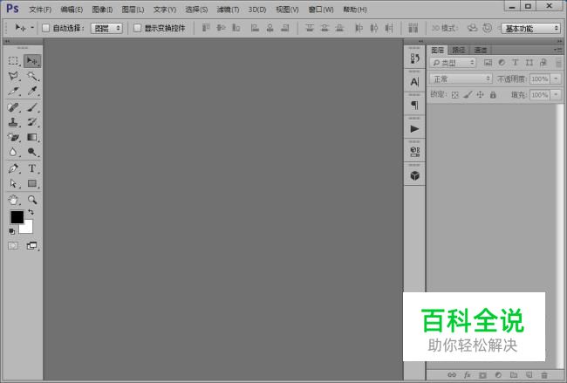Click the link layers button
Viewport: 567px width, 383px height.
452,374
